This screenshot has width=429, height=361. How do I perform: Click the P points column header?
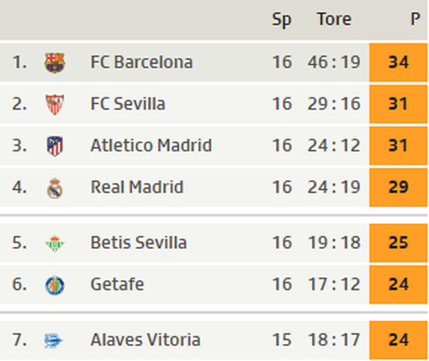pos(415,19)
